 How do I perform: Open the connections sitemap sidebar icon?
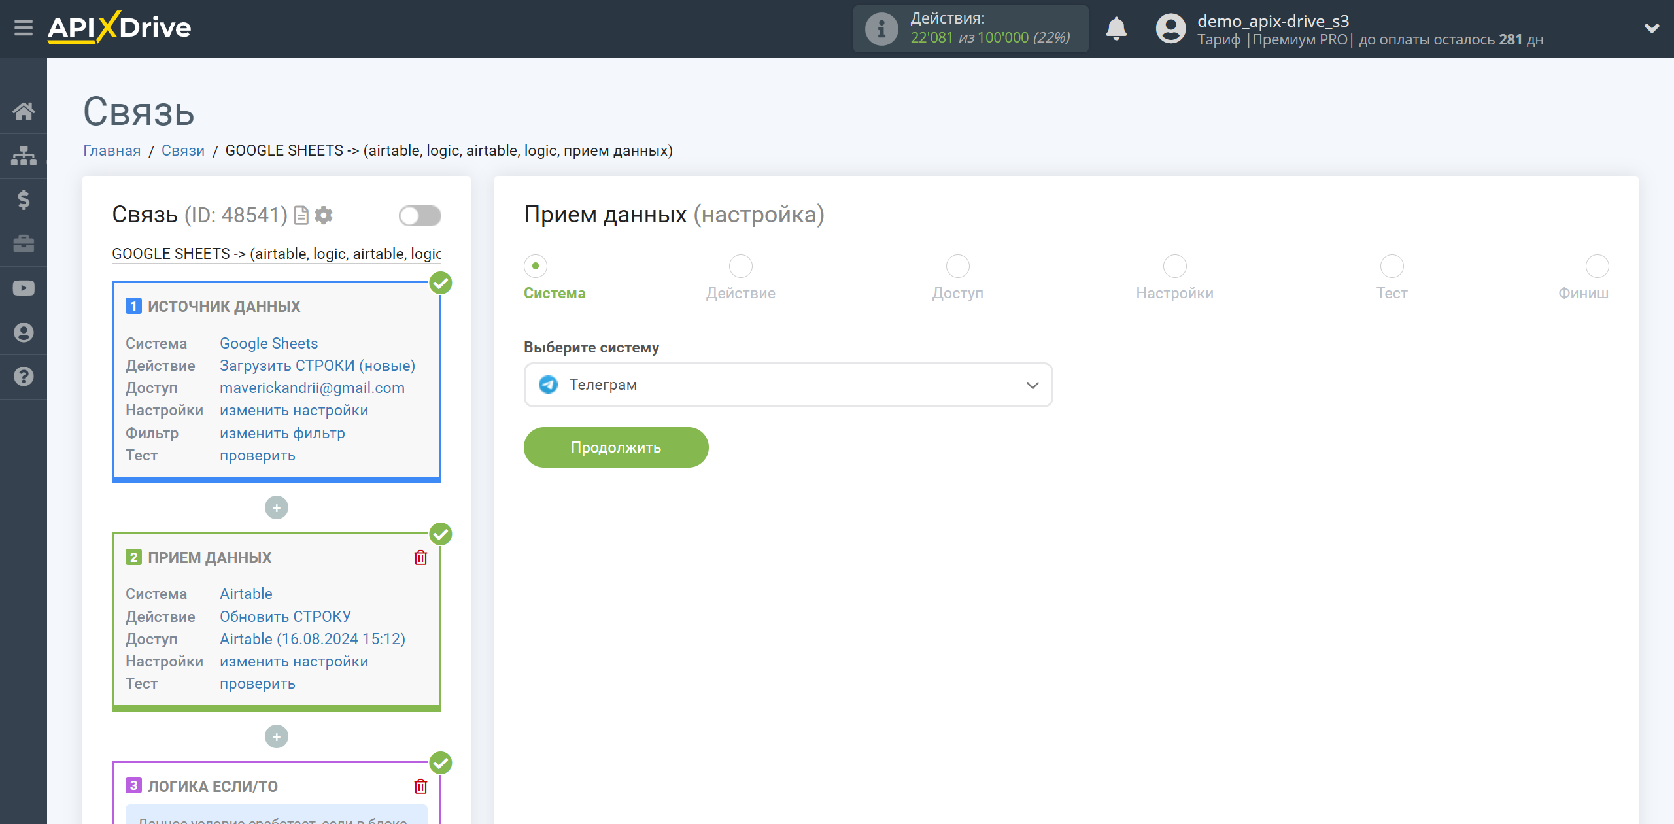pos(24,156)
